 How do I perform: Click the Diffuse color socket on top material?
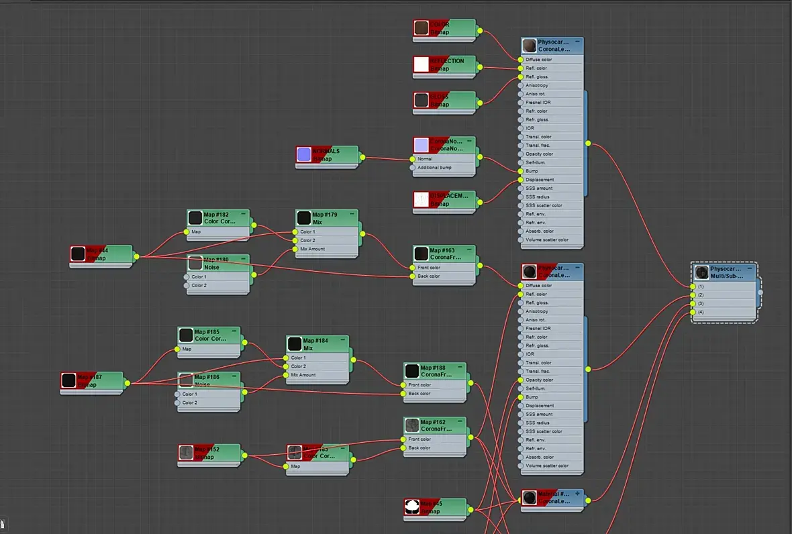click(520, 60)
